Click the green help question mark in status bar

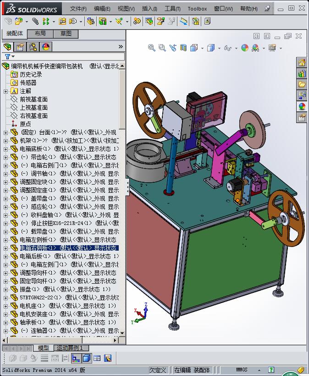tap(271, 370)
